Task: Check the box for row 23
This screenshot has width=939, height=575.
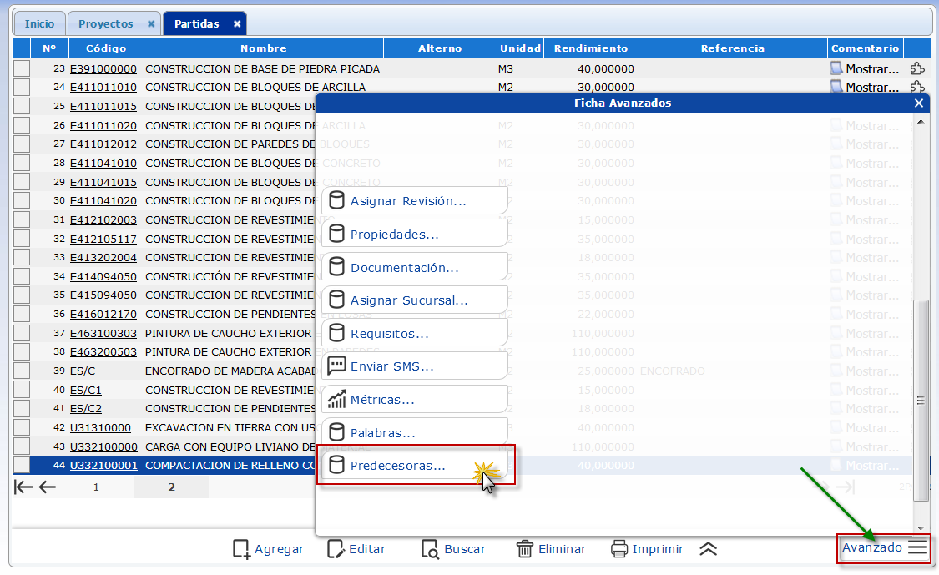Action: [22, 68]
